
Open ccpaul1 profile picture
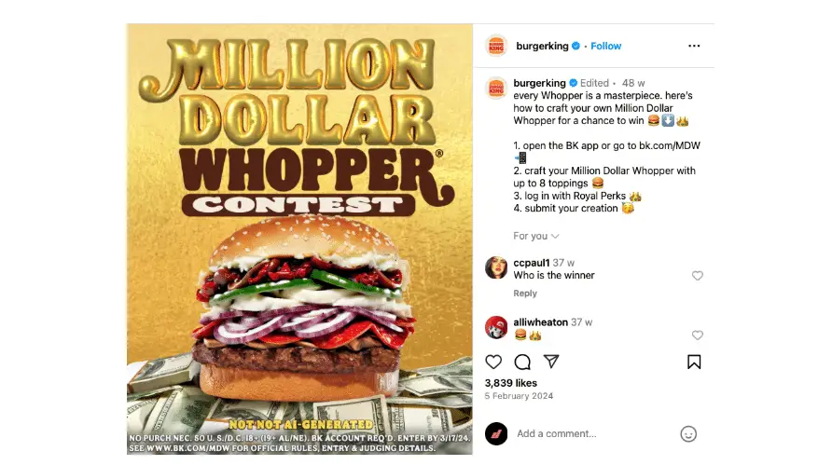[496, 267]
